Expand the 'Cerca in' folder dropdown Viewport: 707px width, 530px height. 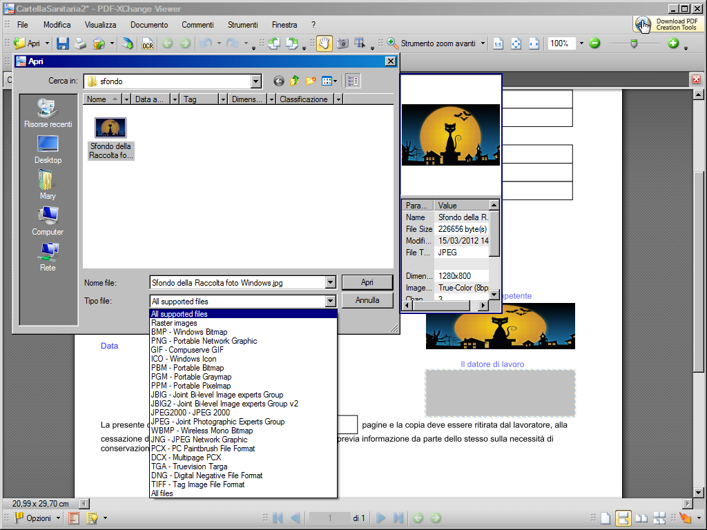[256, 81]
